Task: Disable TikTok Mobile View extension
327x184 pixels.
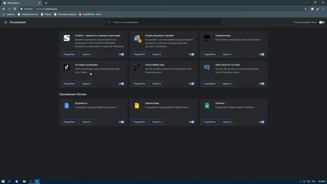Action: pyautogui.click(x=192, y=84)
